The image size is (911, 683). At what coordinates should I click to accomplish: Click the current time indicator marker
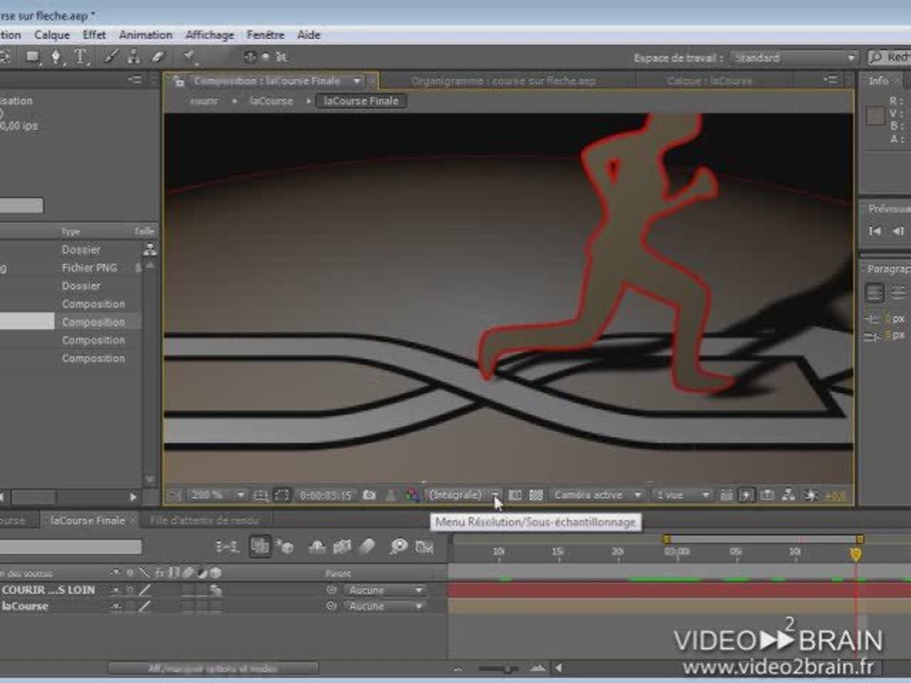(856, 553)
